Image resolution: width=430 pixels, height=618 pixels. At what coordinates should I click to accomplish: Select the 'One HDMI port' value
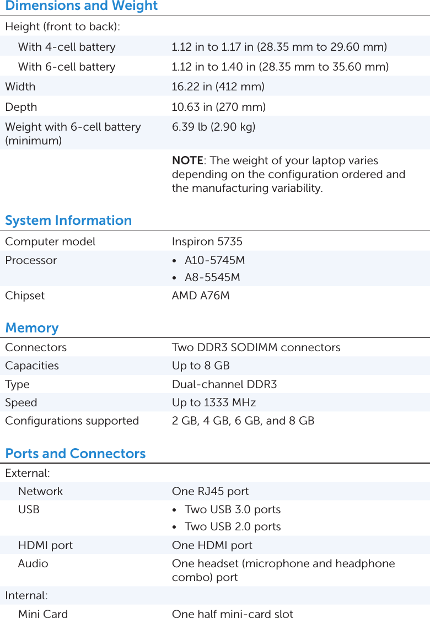[212, 545]
